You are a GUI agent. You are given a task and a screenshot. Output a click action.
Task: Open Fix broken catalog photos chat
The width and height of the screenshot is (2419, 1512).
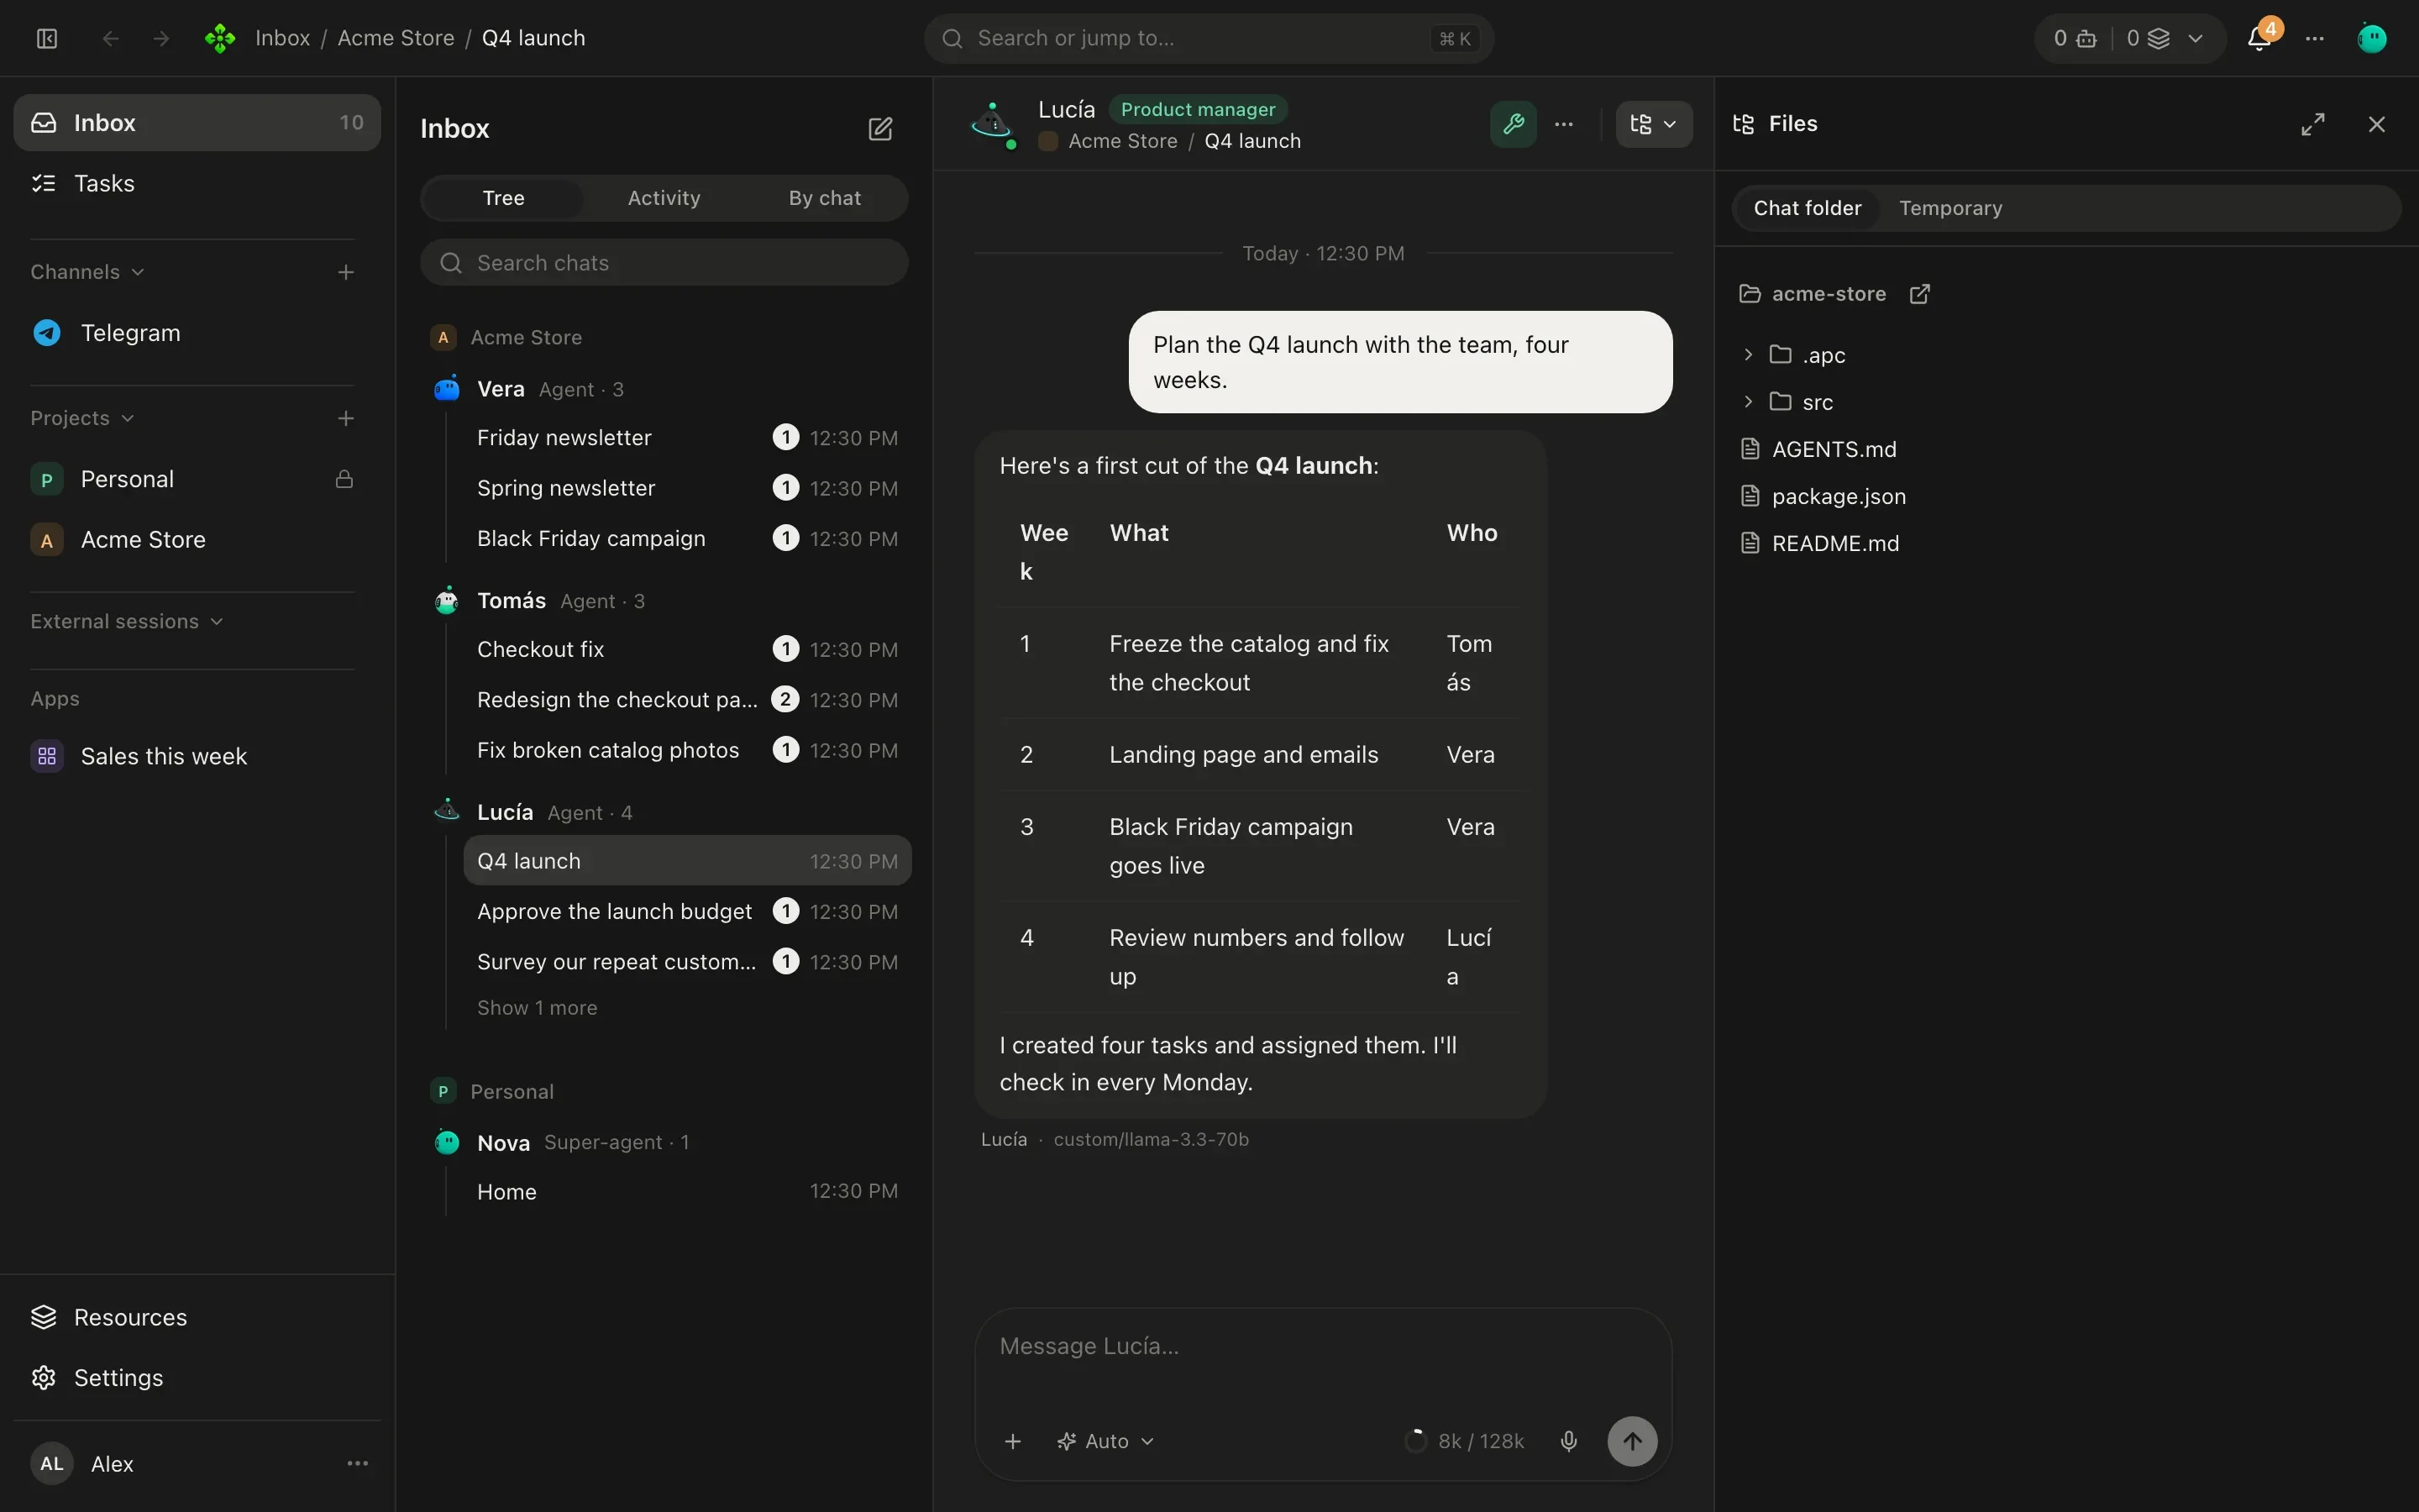687,750
